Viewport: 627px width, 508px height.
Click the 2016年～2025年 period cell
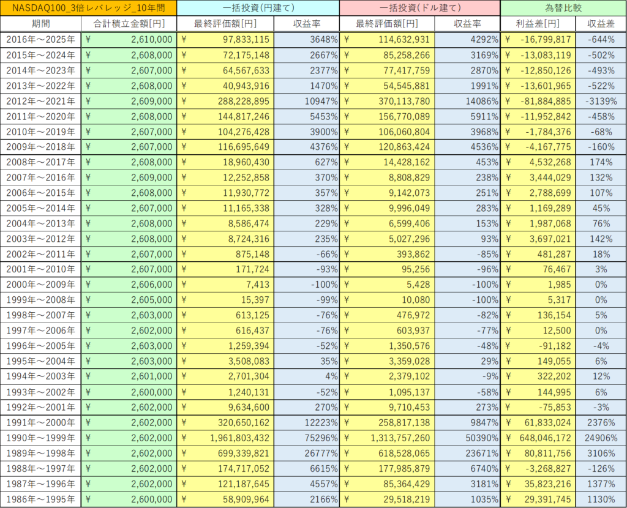40,40
